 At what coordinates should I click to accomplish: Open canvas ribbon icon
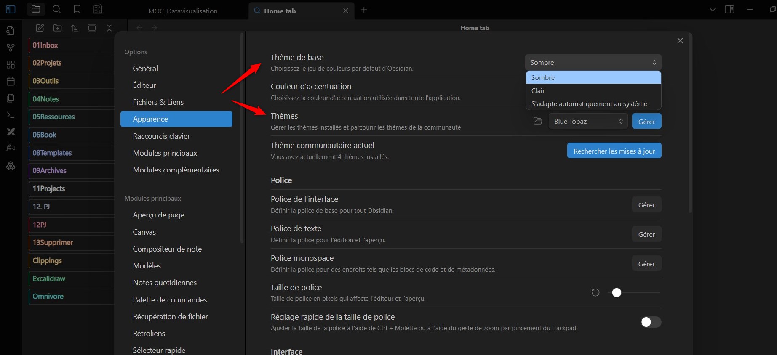11,64
